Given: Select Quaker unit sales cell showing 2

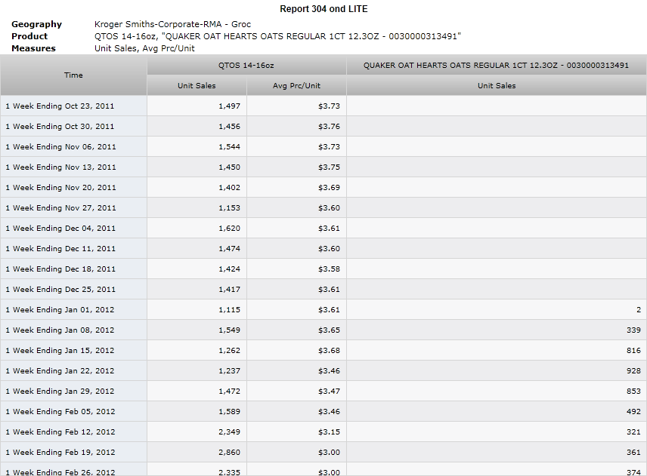Looking at the screenshot, I should click(497, 309).
